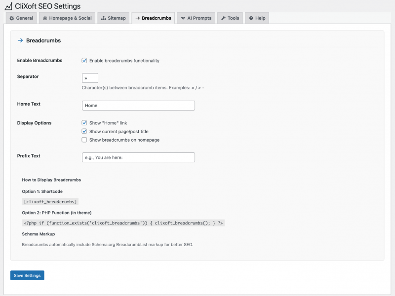
Task: Click the Save Settings button
Action: (27, 275)
